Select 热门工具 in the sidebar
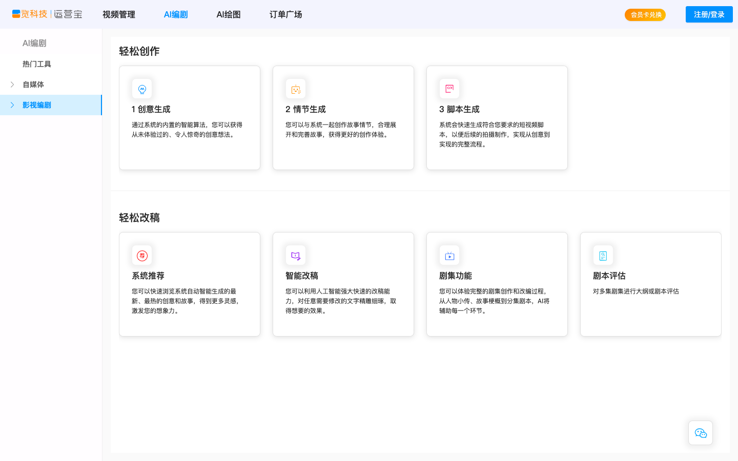This screenshot has height=461, width=738. 37,64
